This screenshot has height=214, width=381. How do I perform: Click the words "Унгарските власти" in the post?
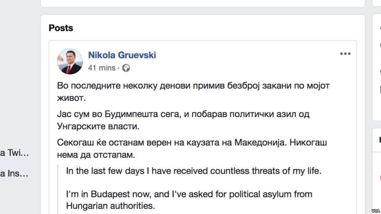98,126
